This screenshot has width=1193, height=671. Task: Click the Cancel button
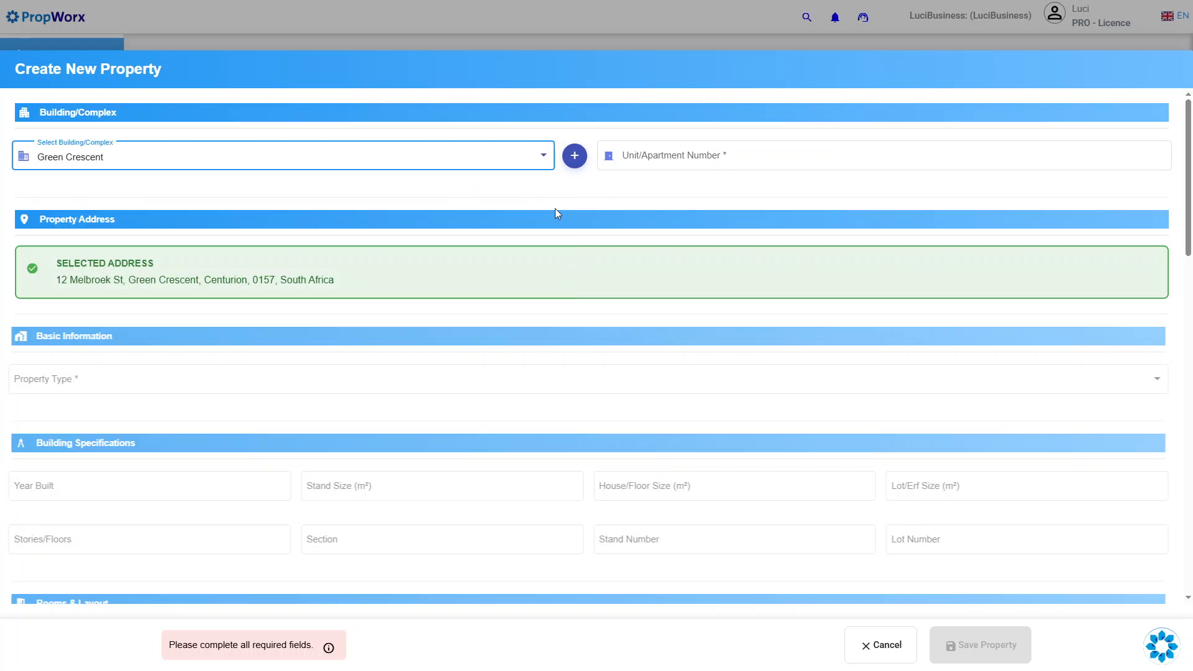880,645
